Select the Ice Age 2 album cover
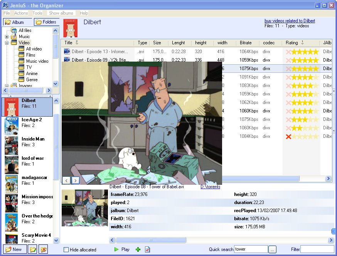The image size is (337, 256). point(12,126)
